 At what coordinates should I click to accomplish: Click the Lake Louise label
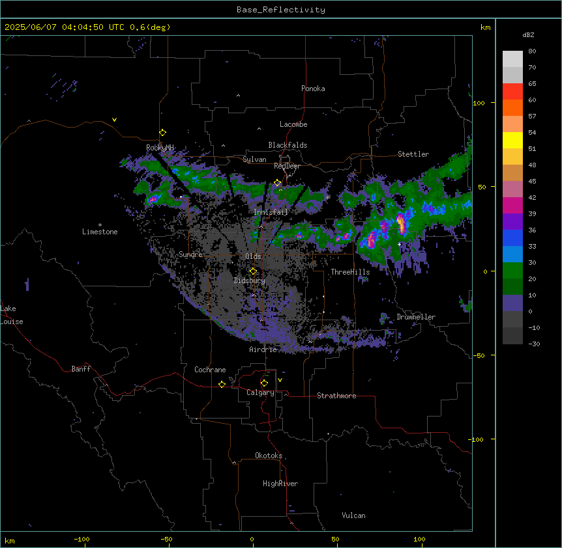(x=12, y=315)
